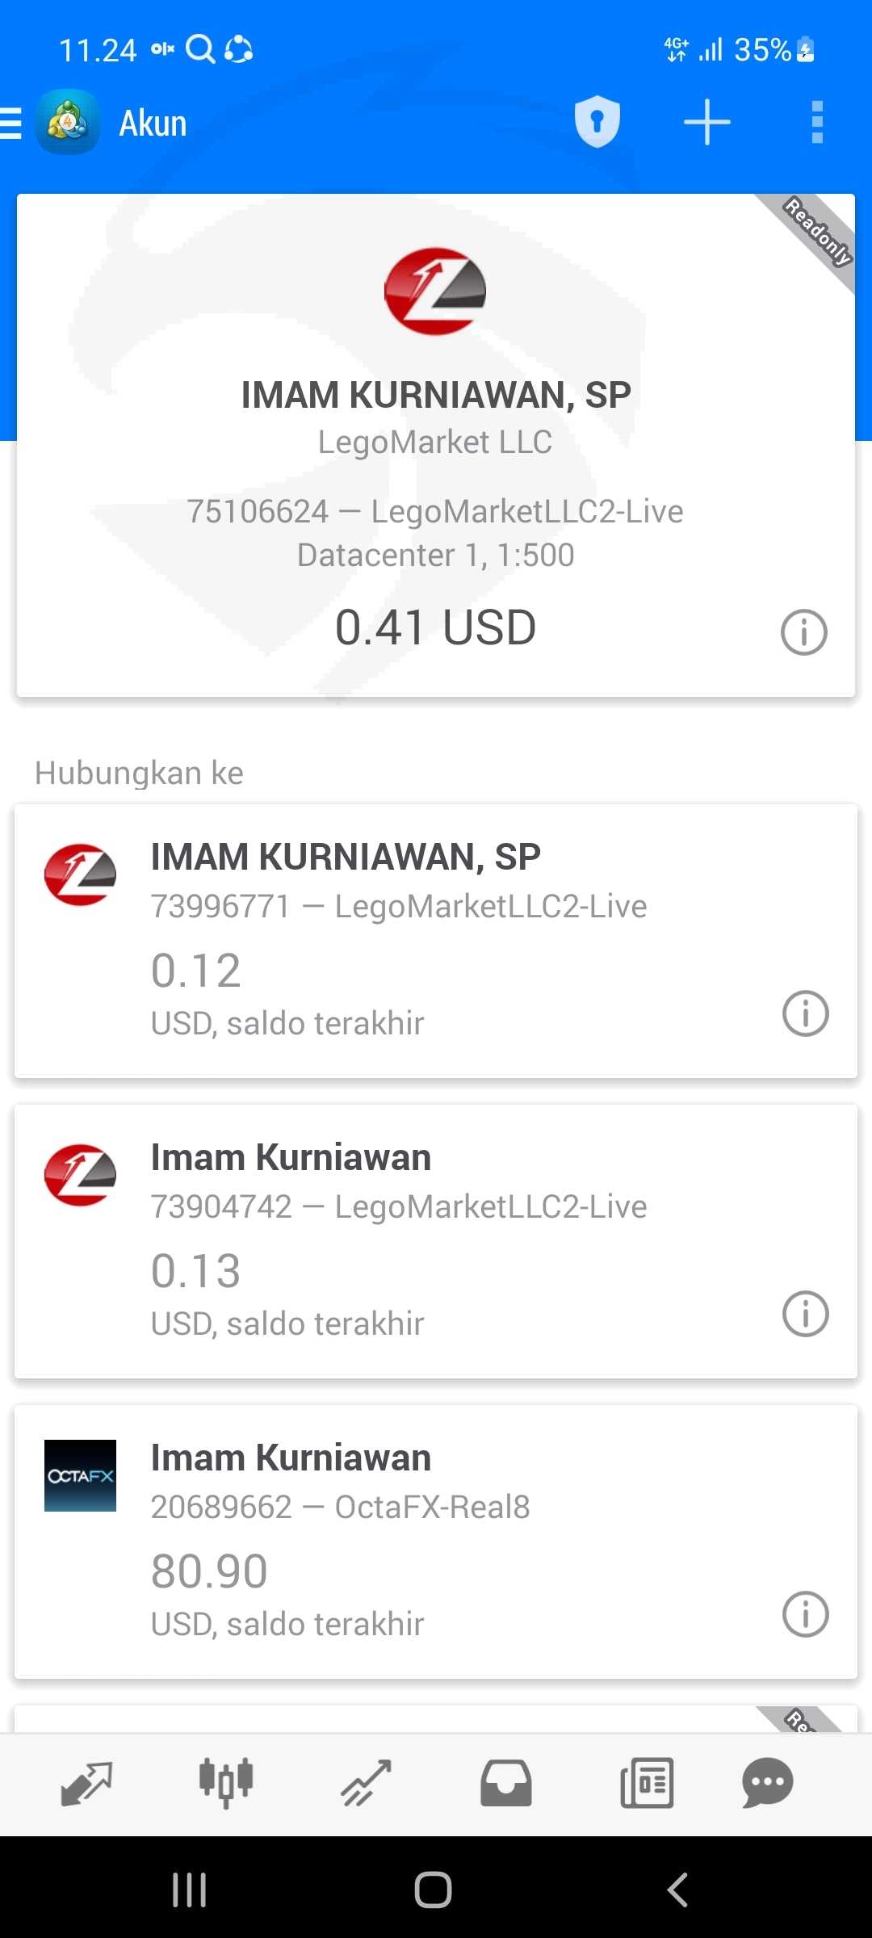Show info for account 73904742
Image resolution: width=872 pixels, height=1938 pixels.
coord(805,1314)
